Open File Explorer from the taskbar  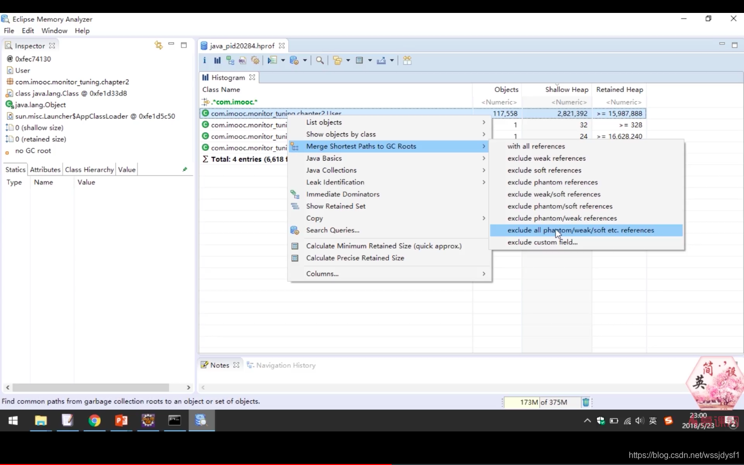(x=41, y=421)
